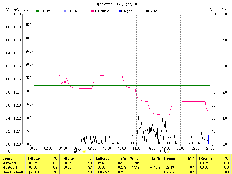
Task: Click the chart title Dienstag, 07.03.2000
Action: pos(117,4)
